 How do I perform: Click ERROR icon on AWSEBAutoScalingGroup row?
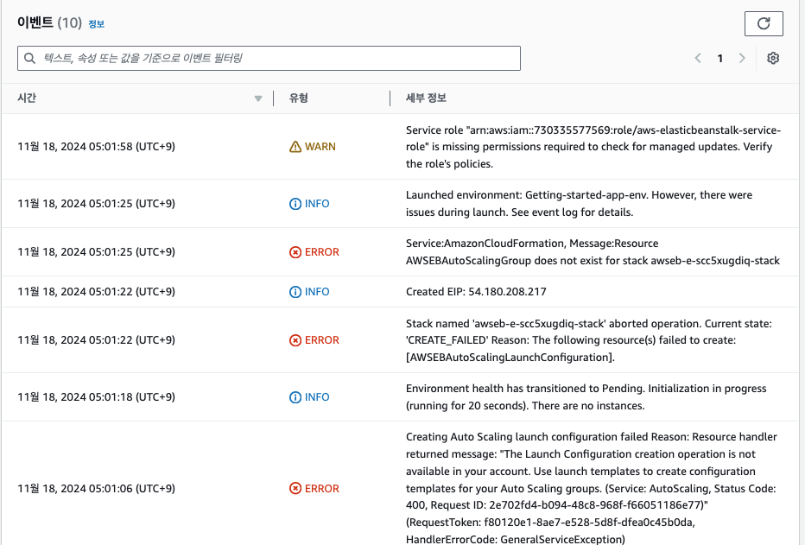pos(295,252)
